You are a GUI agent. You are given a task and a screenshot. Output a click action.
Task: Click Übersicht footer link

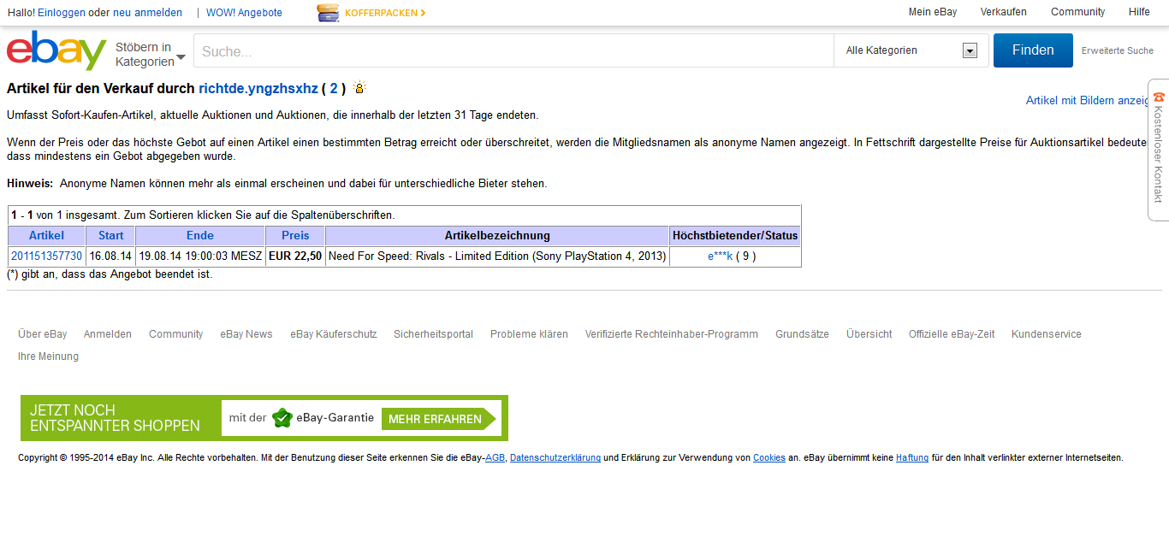tap(869, 334)
